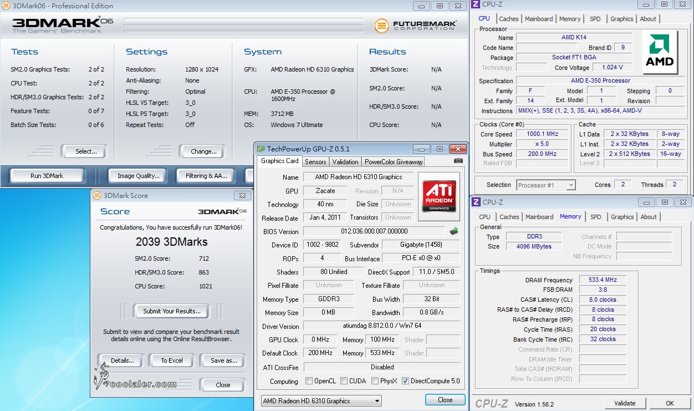Click 3DMark06 logo in Score window
The height and width of the screenshot is (411, 694).
222,211
